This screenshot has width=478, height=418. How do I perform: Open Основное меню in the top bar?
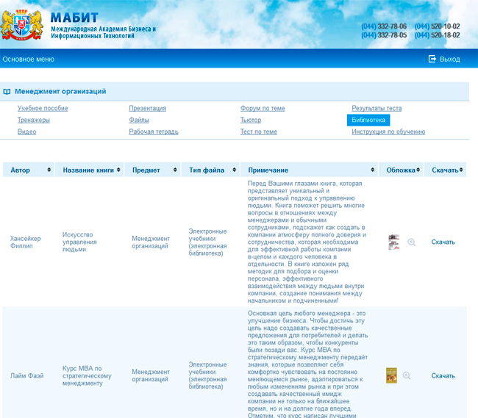coord(28,59)
